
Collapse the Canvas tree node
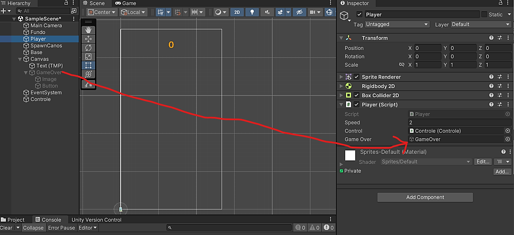click(x=20, y=59)
